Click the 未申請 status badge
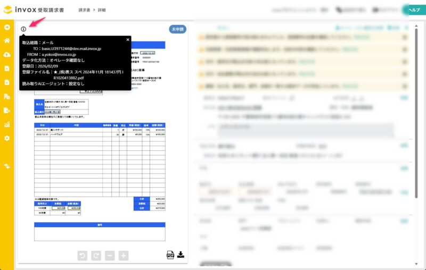Screen dimensions: 426x270 click(x=178, y=29)
